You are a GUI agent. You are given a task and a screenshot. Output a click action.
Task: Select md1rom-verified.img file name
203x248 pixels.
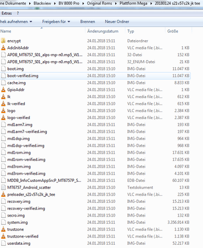point(26,159)
